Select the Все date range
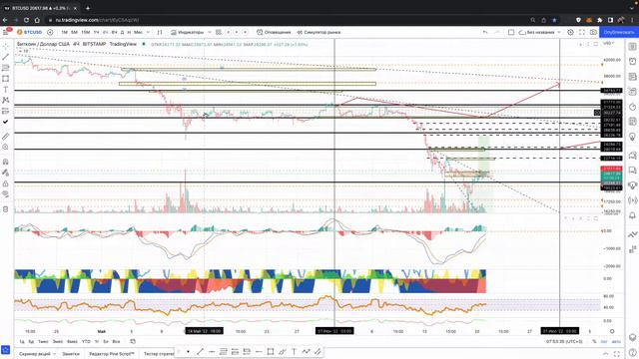The height and width of the screenshot is (359, 639). [x=116, y=341]
